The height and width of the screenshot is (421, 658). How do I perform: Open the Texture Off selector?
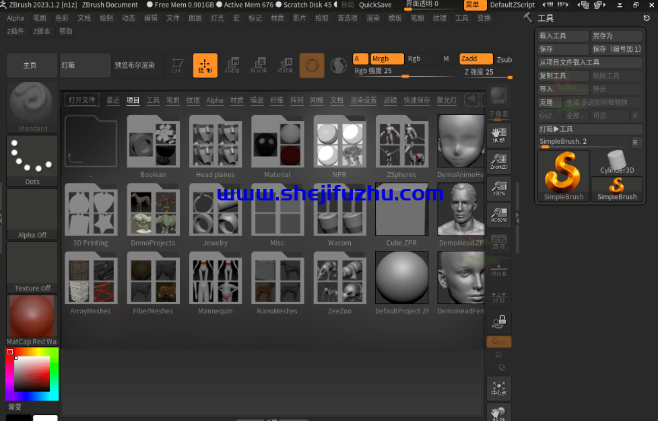click(32, 267)
